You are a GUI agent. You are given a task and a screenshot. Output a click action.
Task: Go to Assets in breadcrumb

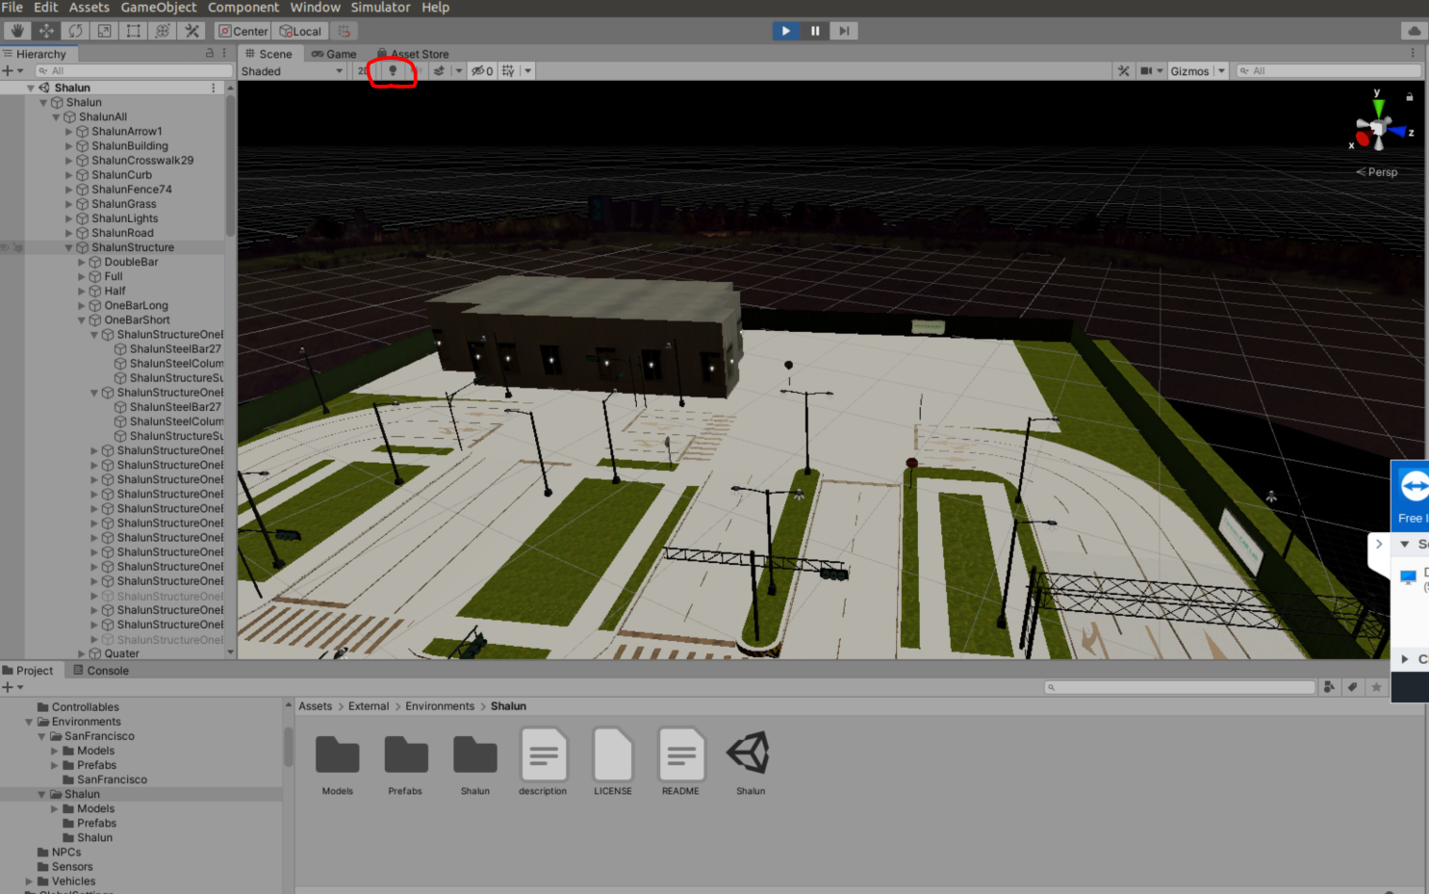pyautogui.click(x=315, y=706)
